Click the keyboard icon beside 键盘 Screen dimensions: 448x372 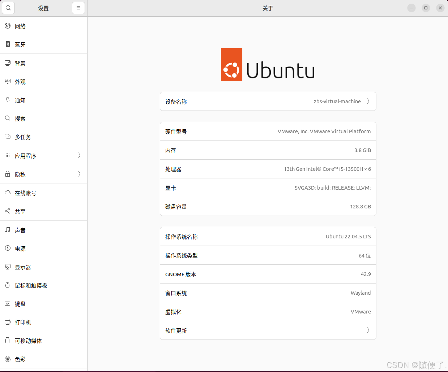(x=8, y=303)
